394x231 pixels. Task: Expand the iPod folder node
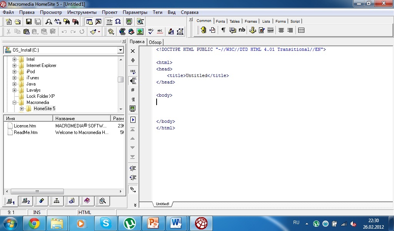coord(14,72)
